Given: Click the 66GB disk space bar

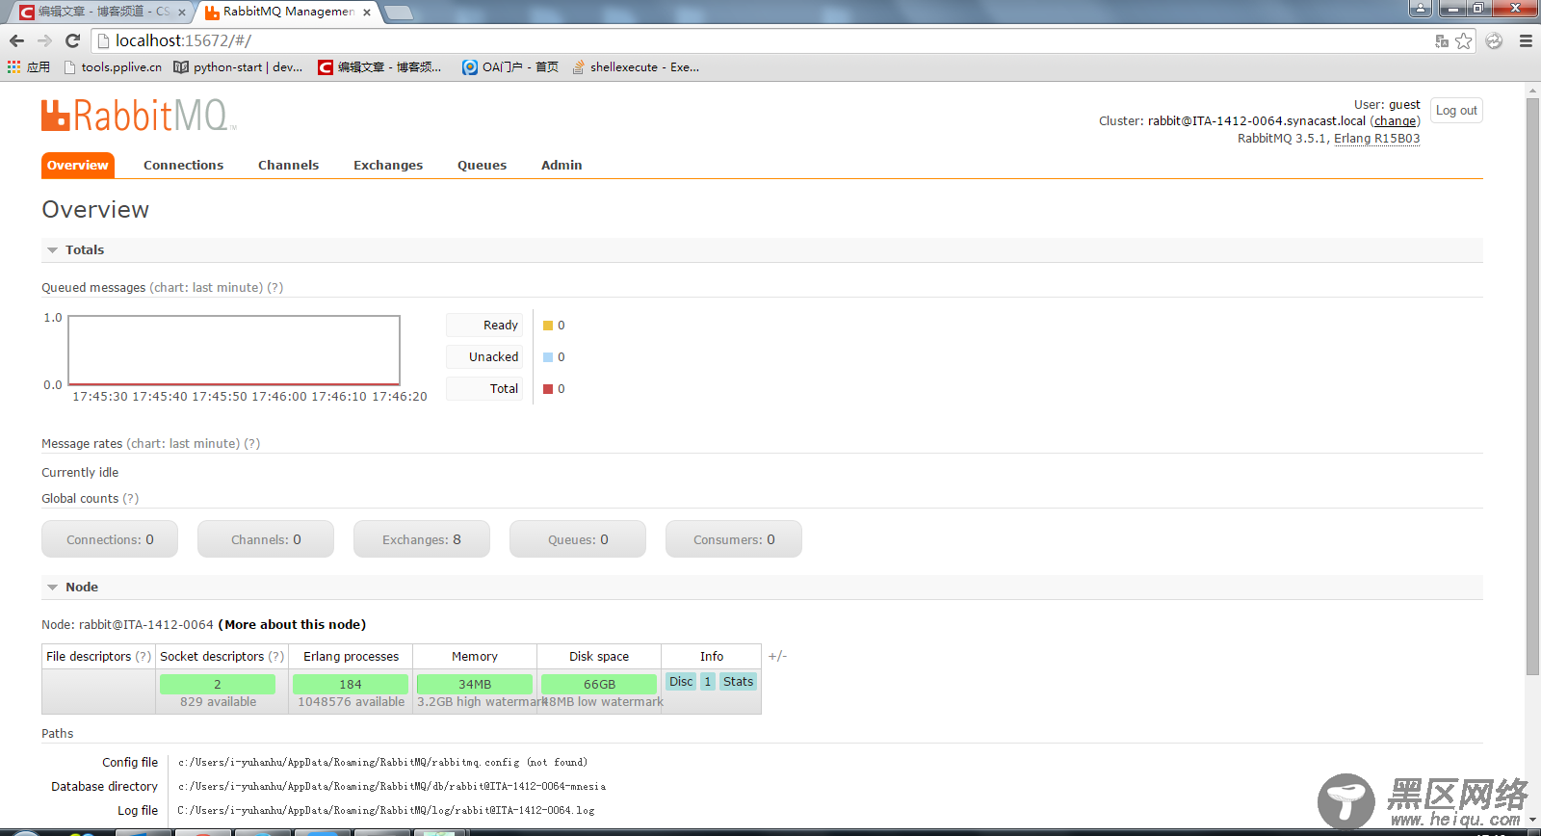Looking at the screenshot, I should point(599,684).
